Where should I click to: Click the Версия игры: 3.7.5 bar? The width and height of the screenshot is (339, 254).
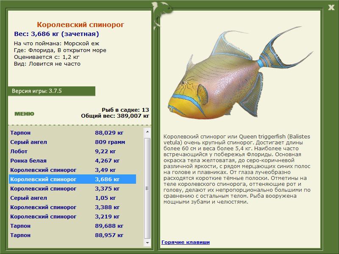tap(51, 91)
